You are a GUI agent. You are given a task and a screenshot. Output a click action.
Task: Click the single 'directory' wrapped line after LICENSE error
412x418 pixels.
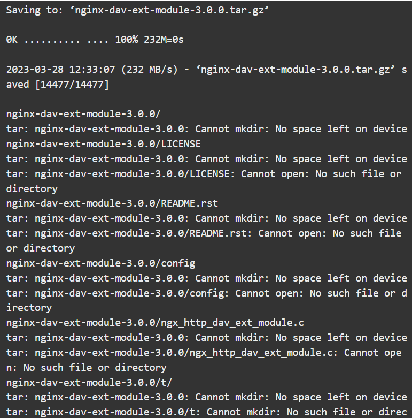(32, 189)
